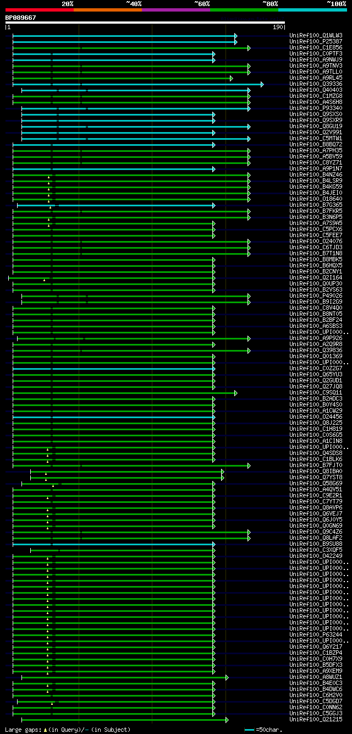
Task: Open the UniRef100_Q9C4Z6 hit
Action: point(316,532)
